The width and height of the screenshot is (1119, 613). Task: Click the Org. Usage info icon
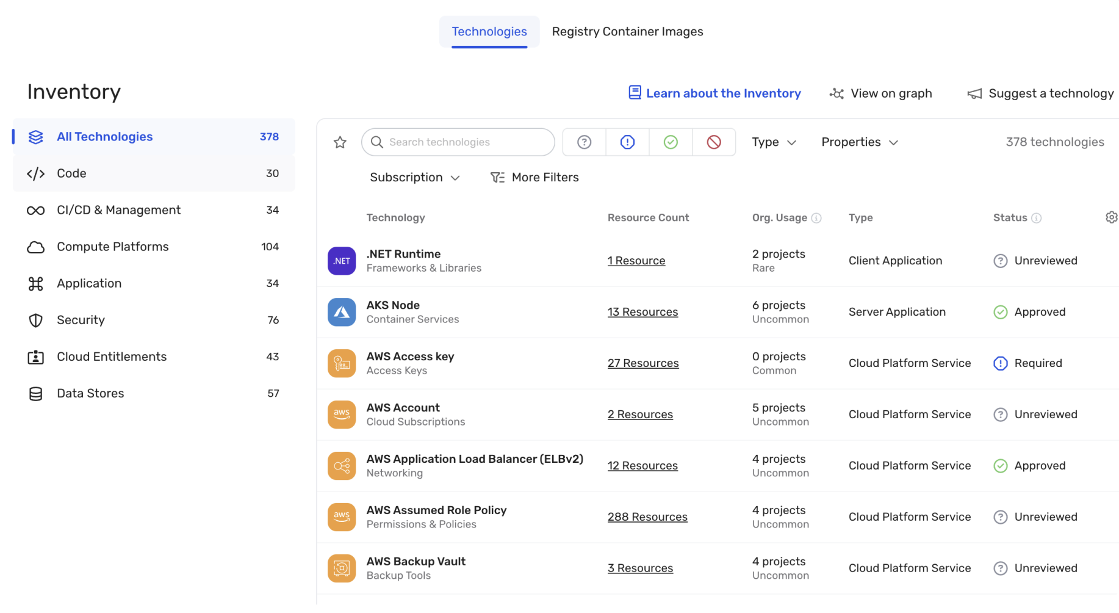pyautogui.click(x=816, y=218)
